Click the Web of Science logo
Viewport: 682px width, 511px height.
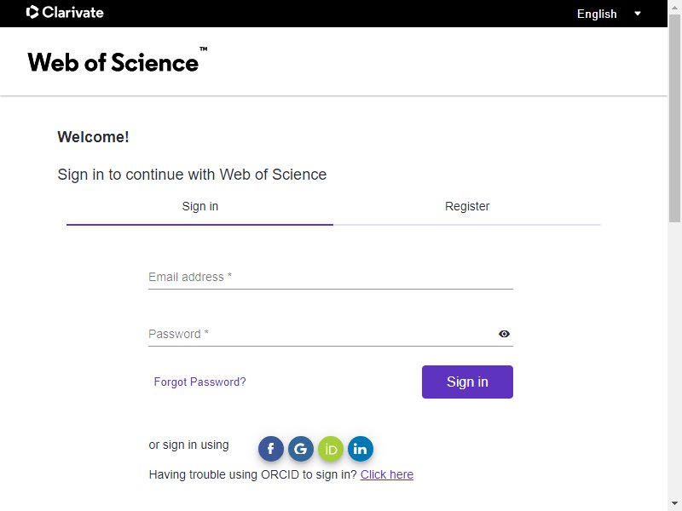(x=118, y=60)
